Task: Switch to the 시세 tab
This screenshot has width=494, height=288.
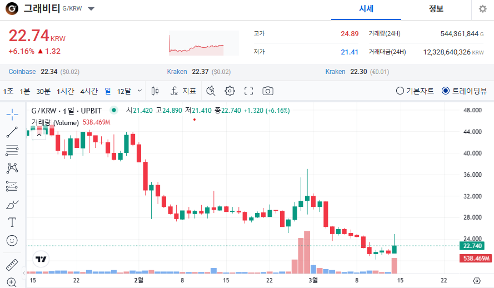Action: click(366, 9)
